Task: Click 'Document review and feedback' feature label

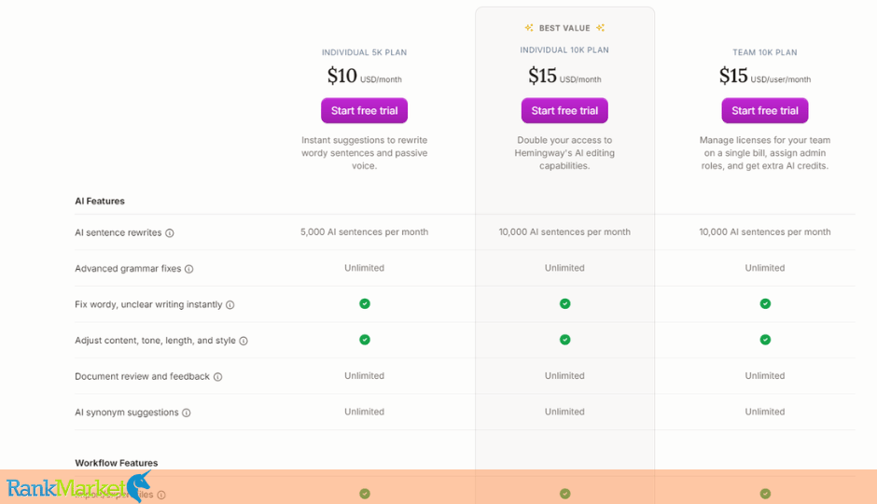Action: click(142, 376)
